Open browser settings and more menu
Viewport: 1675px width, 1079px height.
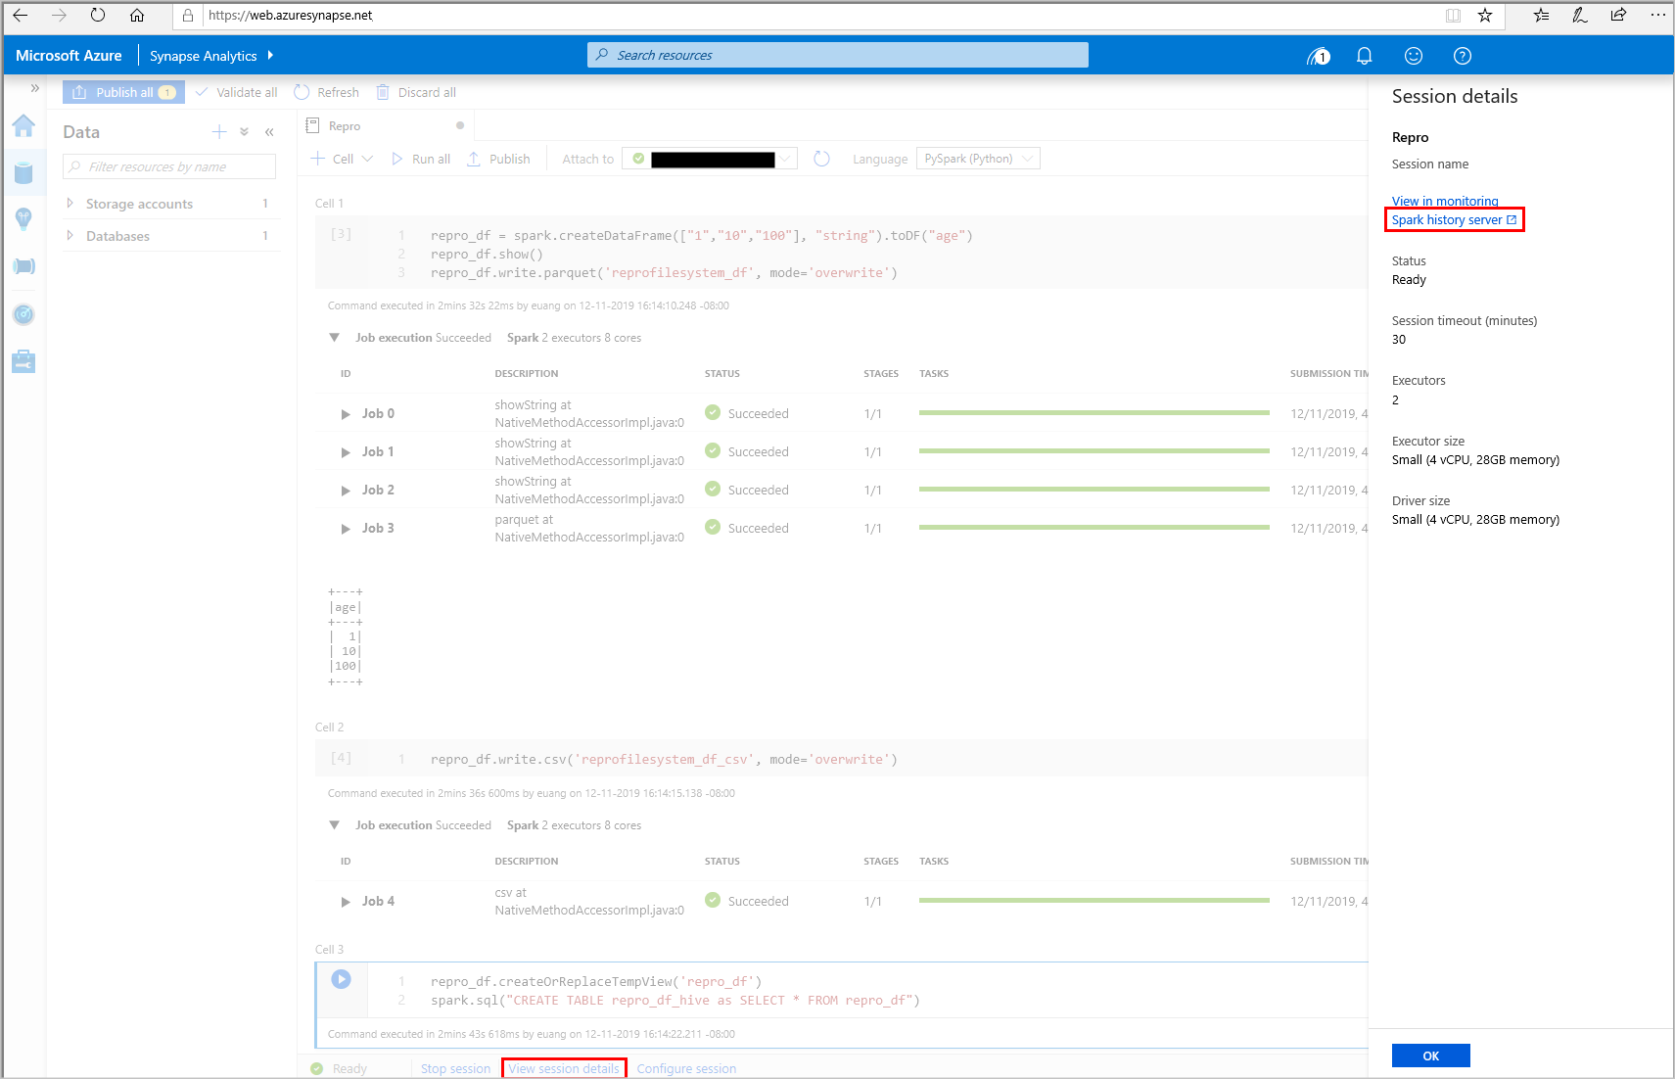click(1657, 16)
